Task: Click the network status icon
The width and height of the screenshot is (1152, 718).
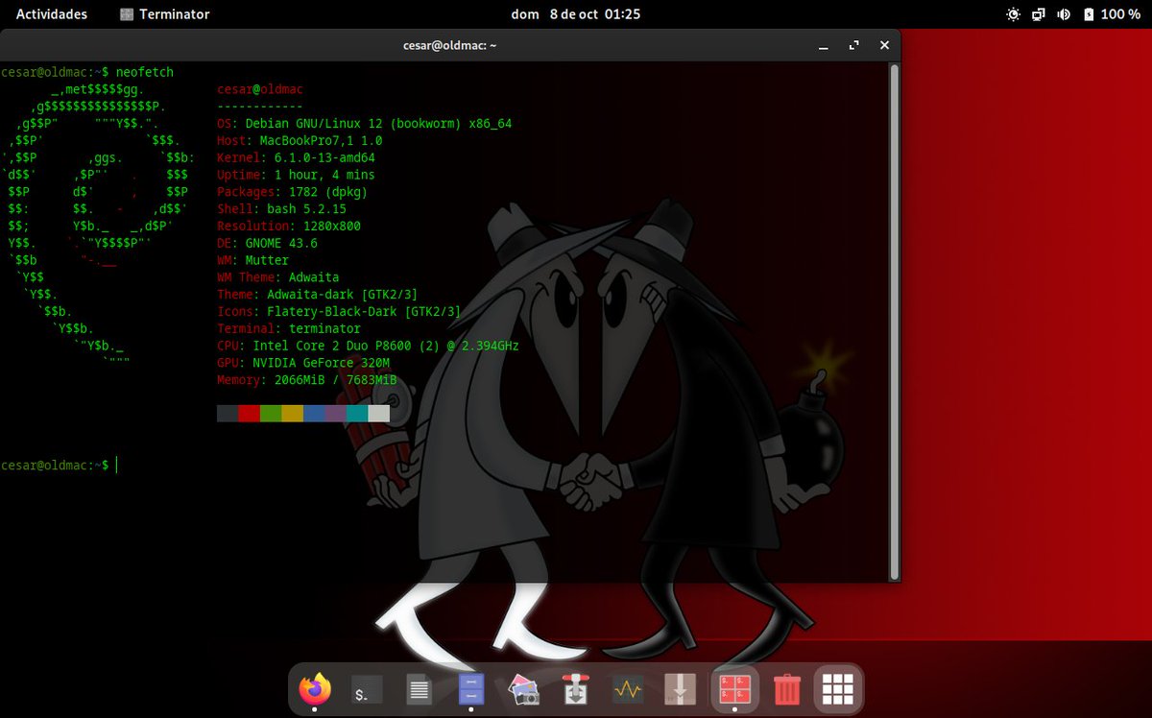Action: click(x=1039, y=14)
